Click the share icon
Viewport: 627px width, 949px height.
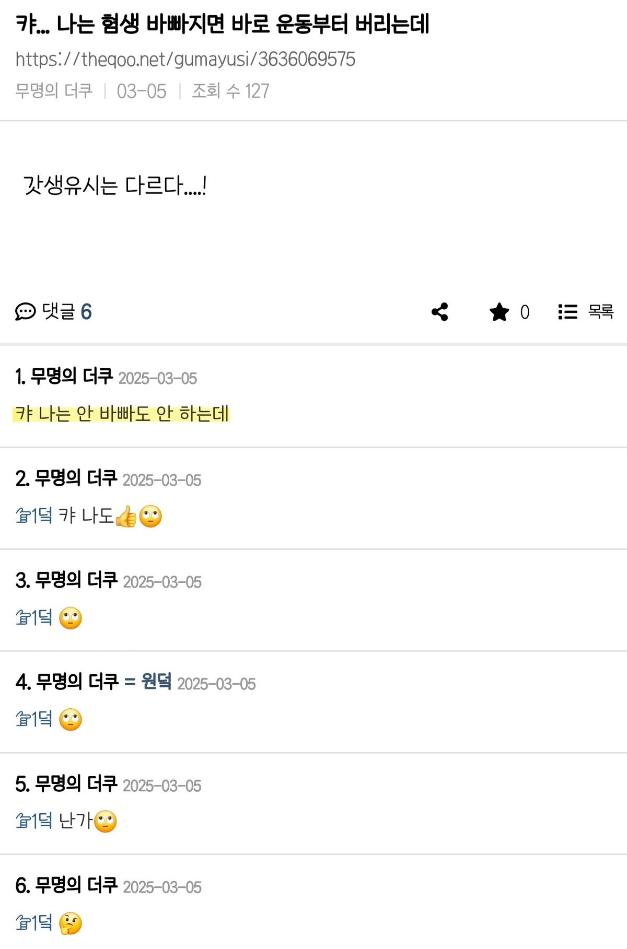coord(440,312)
